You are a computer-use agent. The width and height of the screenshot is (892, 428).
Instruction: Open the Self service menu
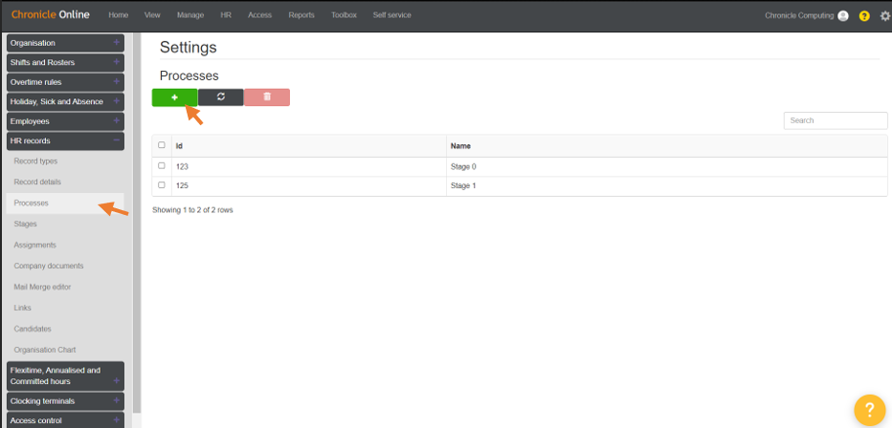click(x=392, y=15)
